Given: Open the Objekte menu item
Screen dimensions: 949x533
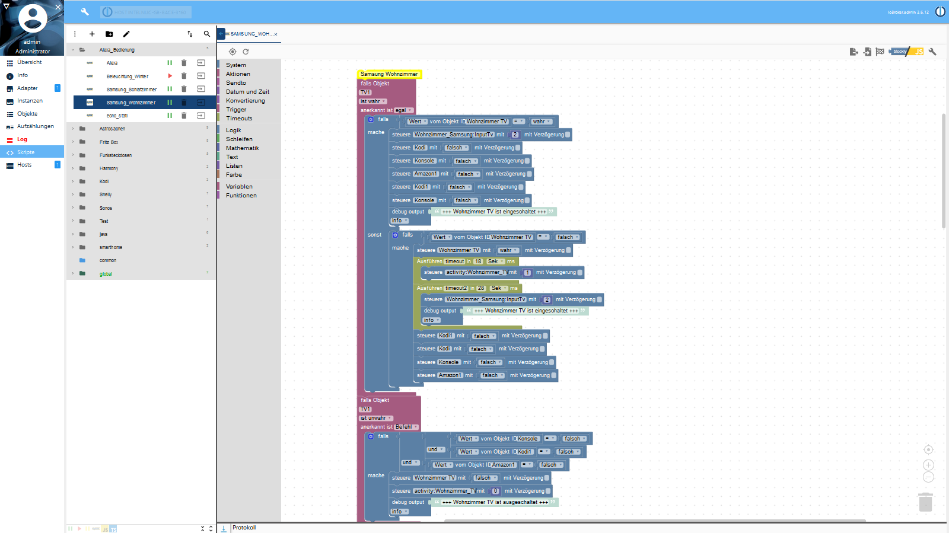Looking at the screenshot, I should (x=32, y=114).
